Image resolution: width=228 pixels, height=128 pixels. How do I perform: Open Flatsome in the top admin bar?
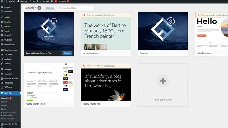click(x=22, y=1)
